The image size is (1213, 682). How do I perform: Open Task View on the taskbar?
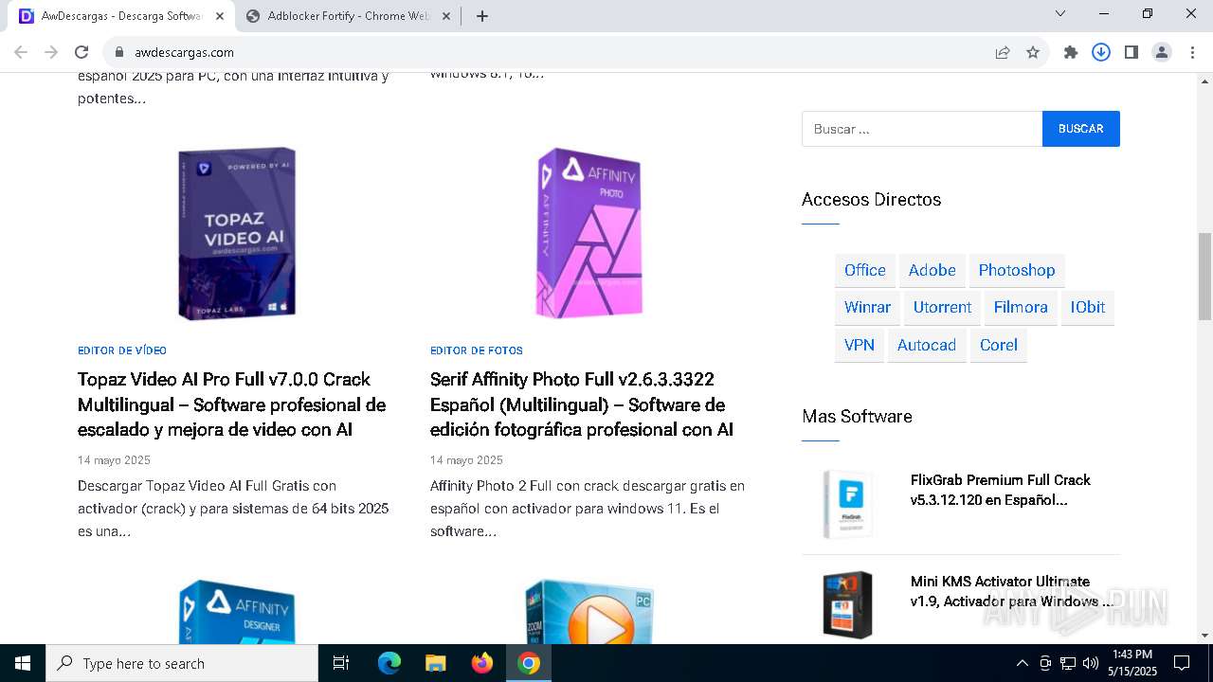pos(341,663)
